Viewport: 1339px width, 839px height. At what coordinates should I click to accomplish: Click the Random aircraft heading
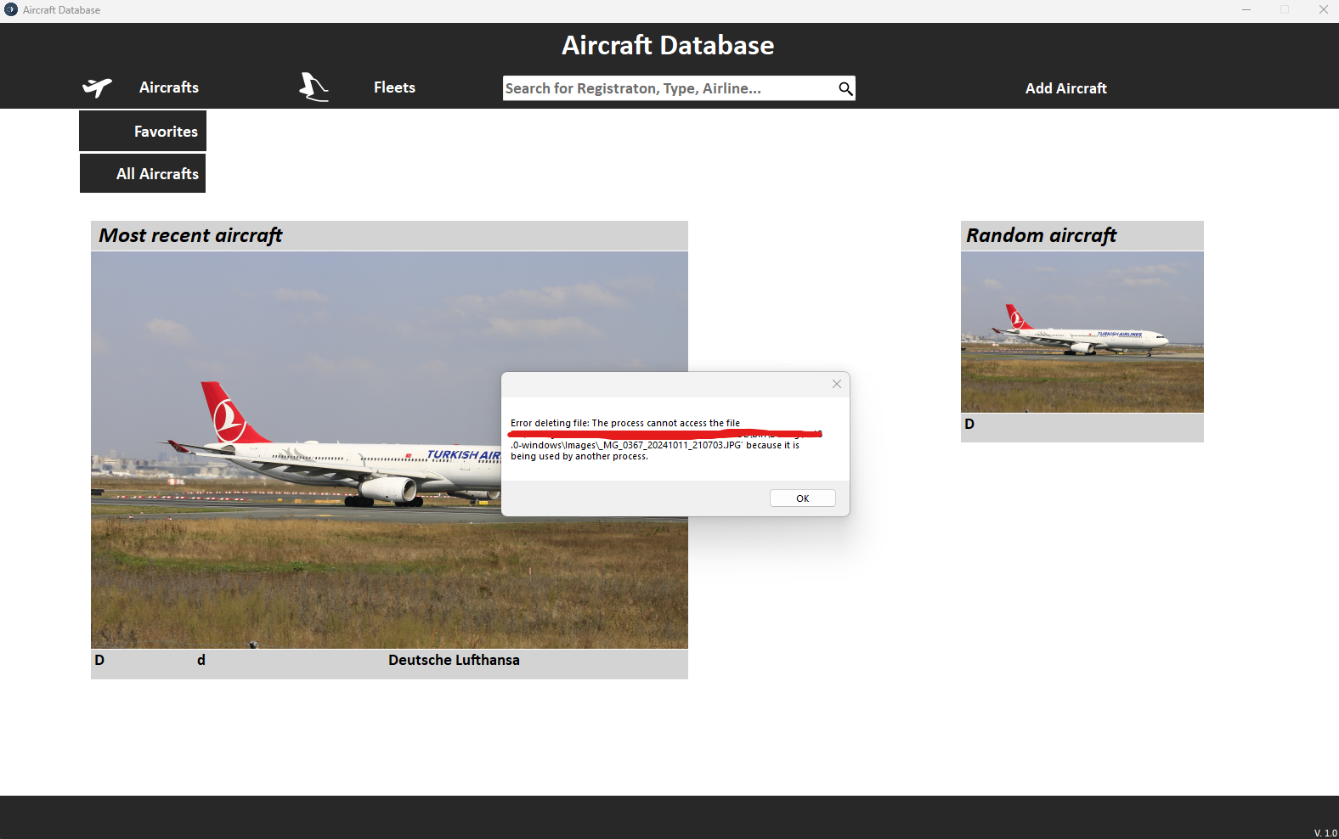tap(1041, 235)
